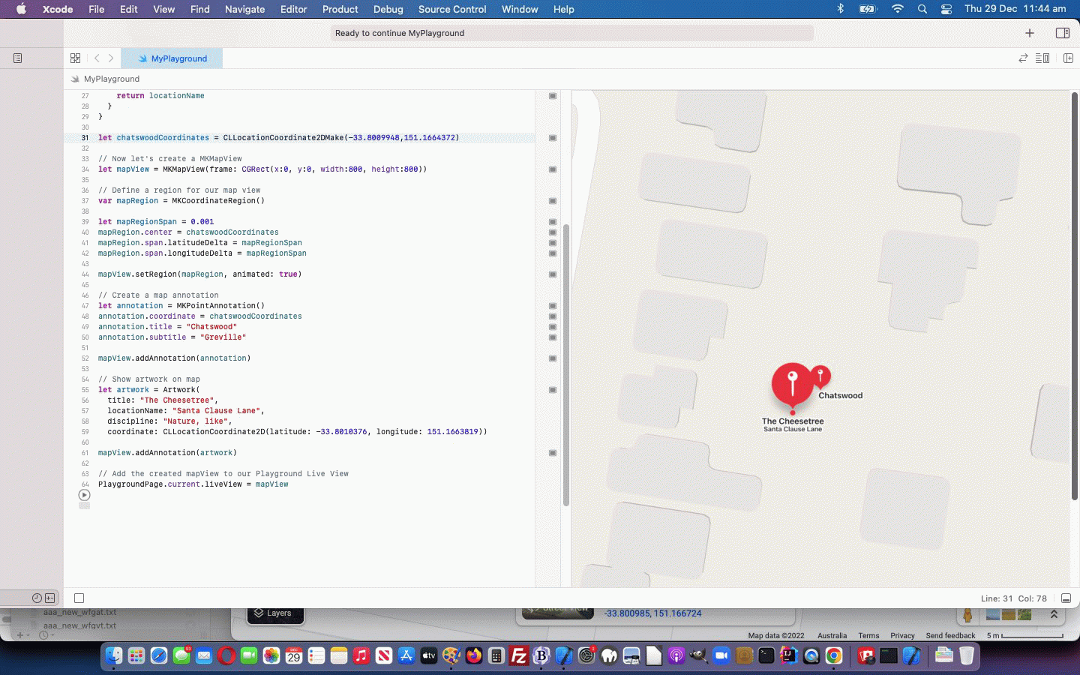Click the add editor on right icon
1080x675 pixels.
click(1068, 58)
